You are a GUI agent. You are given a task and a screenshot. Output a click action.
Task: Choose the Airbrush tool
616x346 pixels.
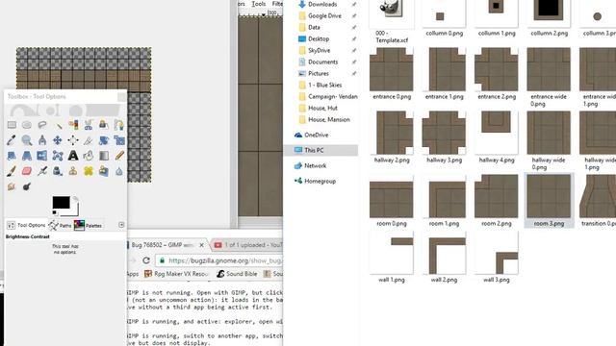pyautogui.click(x=42, y=171)
